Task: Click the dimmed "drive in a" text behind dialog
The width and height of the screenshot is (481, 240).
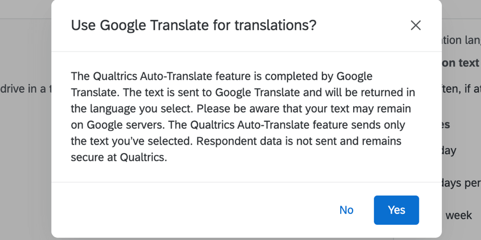Action: (25, 89)
